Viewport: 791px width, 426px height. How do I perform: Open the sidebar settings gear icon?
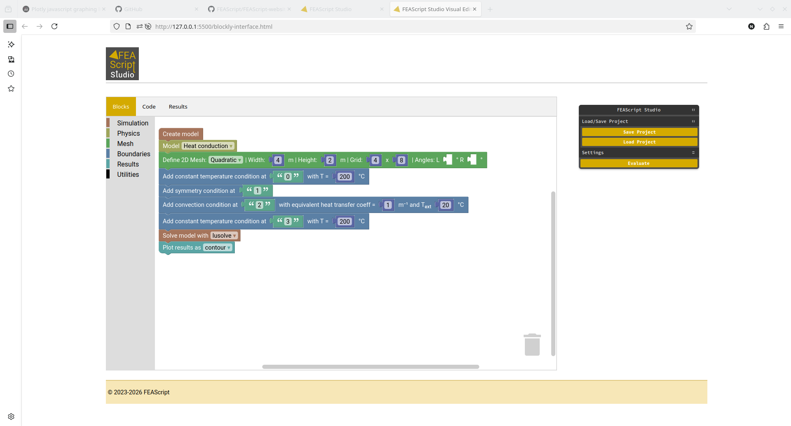click(x=11, y=417)
